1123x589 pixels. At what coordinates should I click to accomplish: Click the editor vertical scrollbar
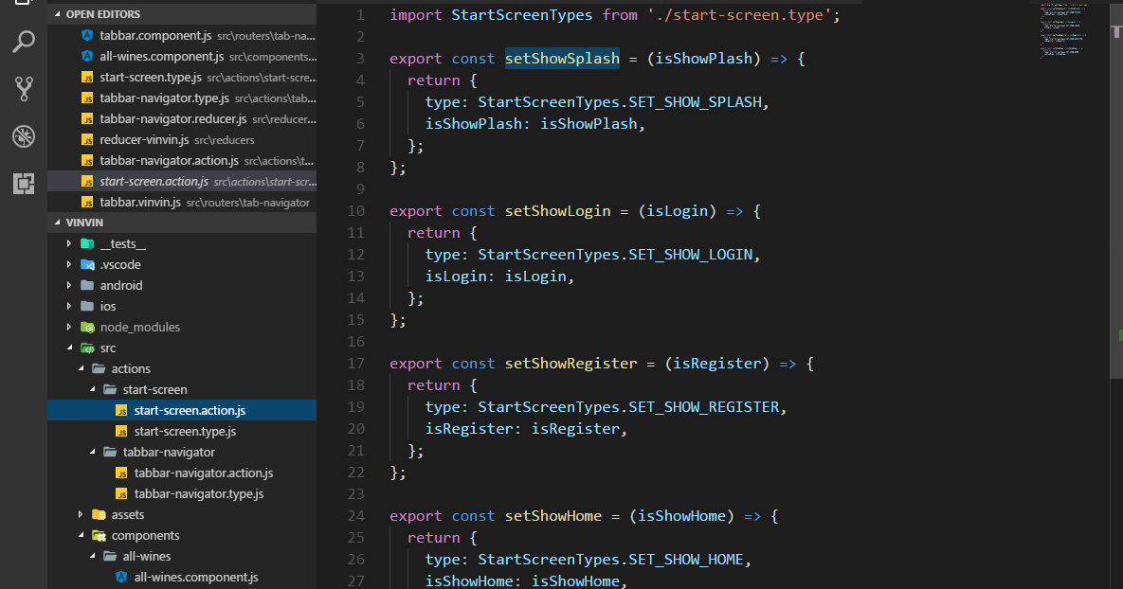point(1116,189)
